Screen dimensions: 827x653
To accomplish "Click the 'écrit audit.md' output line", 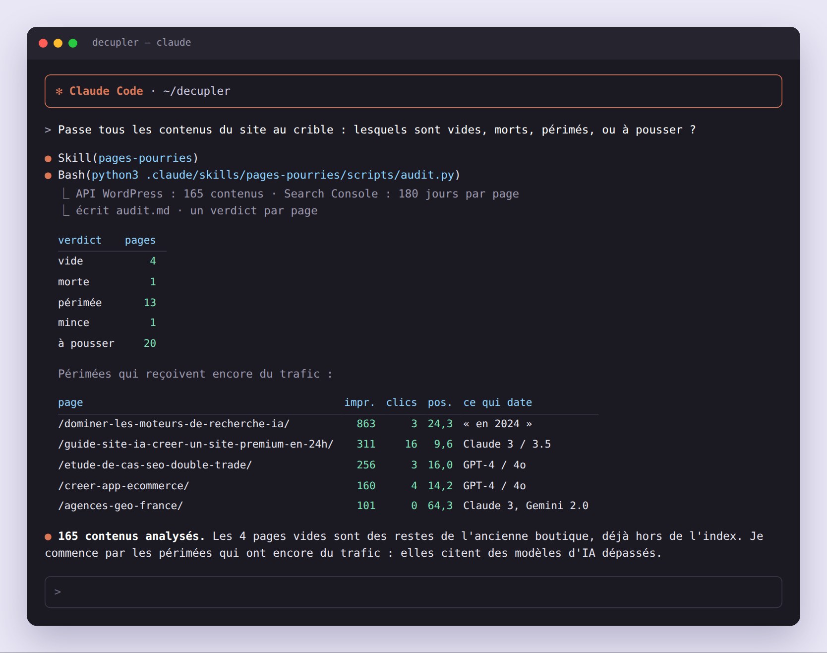I will coord(196,211).
